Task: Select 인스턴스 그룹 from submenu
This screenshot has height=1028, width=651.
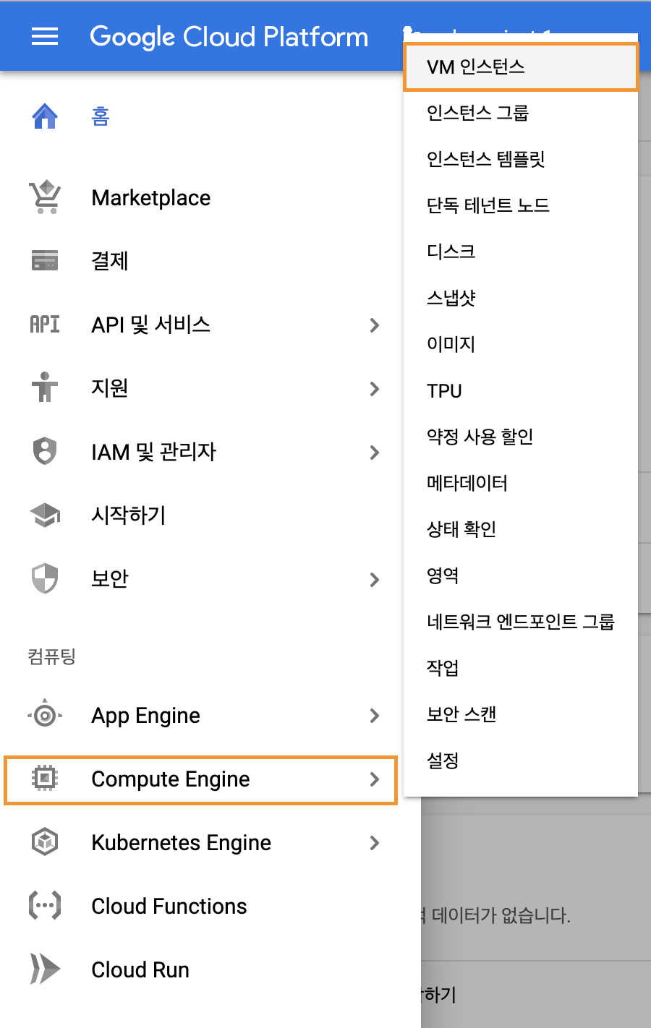Action: click(521, 113)
